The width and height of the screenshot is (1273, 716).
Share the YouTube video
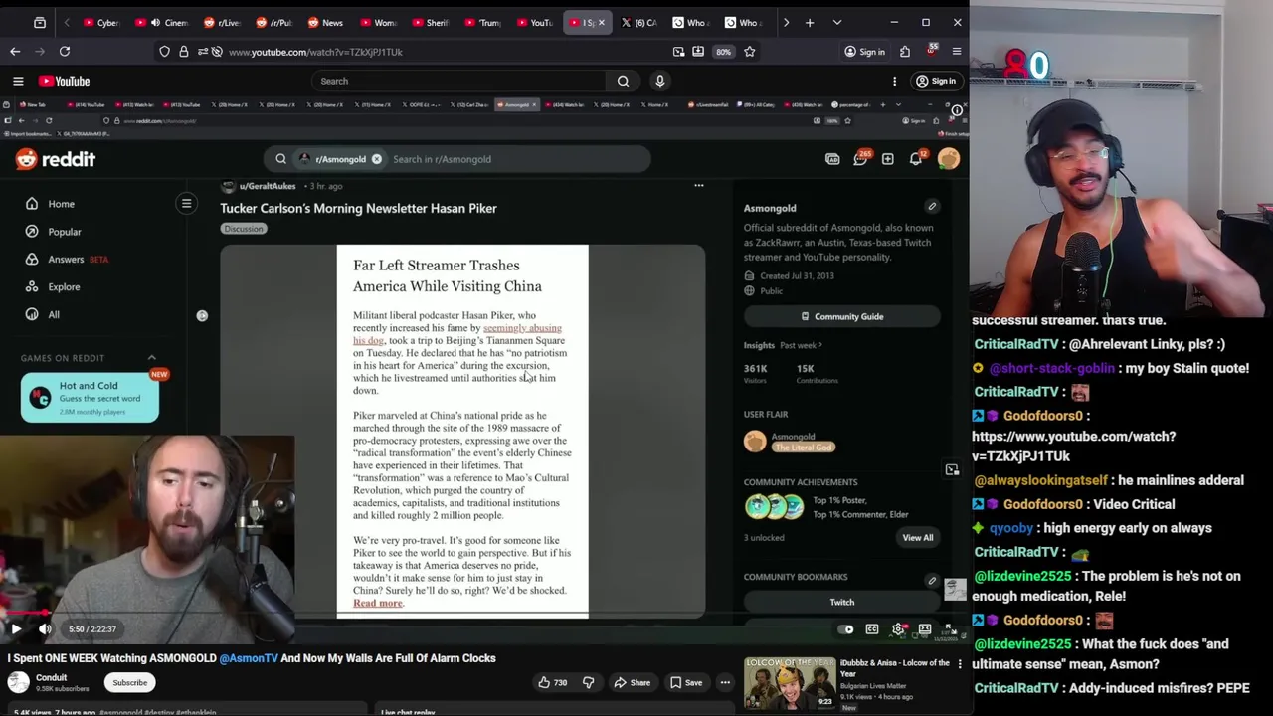[x=632, y=682]
